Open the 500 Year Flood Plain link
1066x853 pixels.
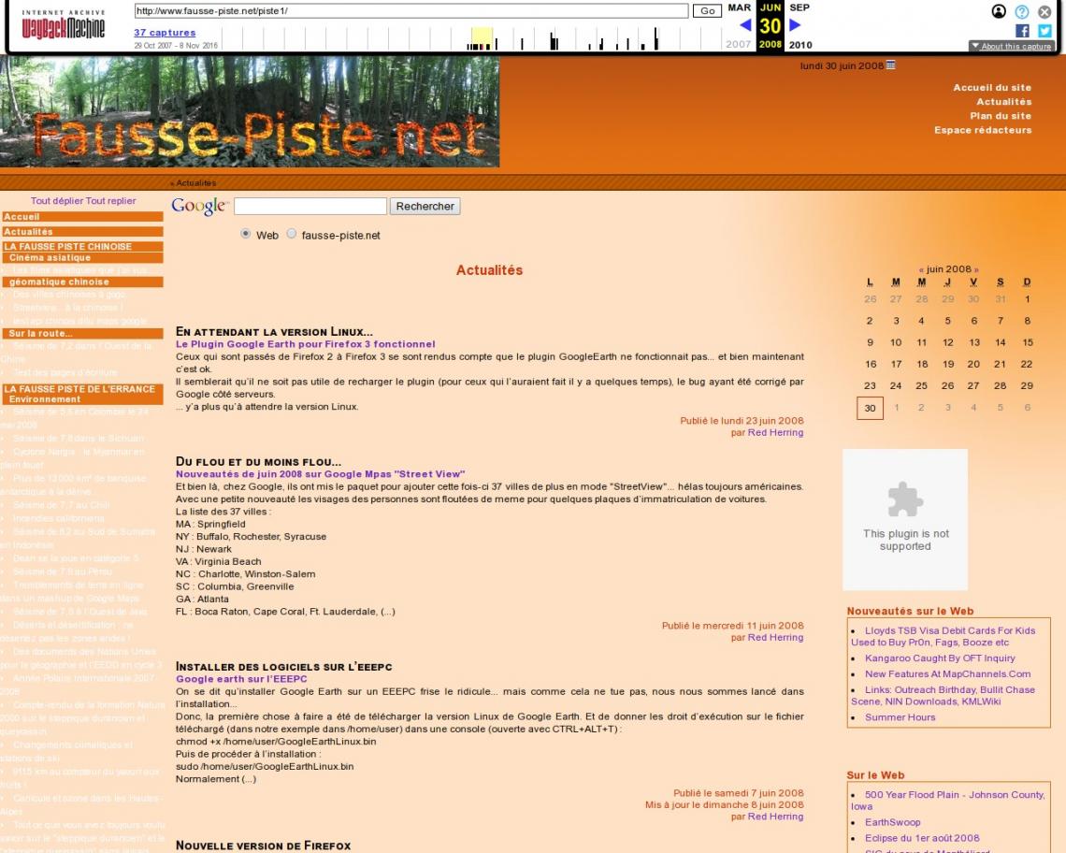(x=947, y=800)
